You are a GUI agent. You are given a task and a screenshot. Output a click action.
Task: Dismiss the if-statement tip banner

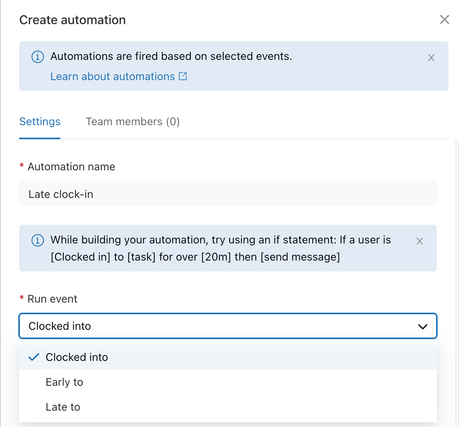(419, 241)
